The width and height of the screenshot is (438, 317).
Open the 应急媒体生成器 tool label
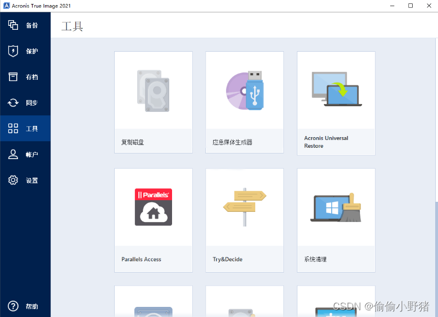232,142
